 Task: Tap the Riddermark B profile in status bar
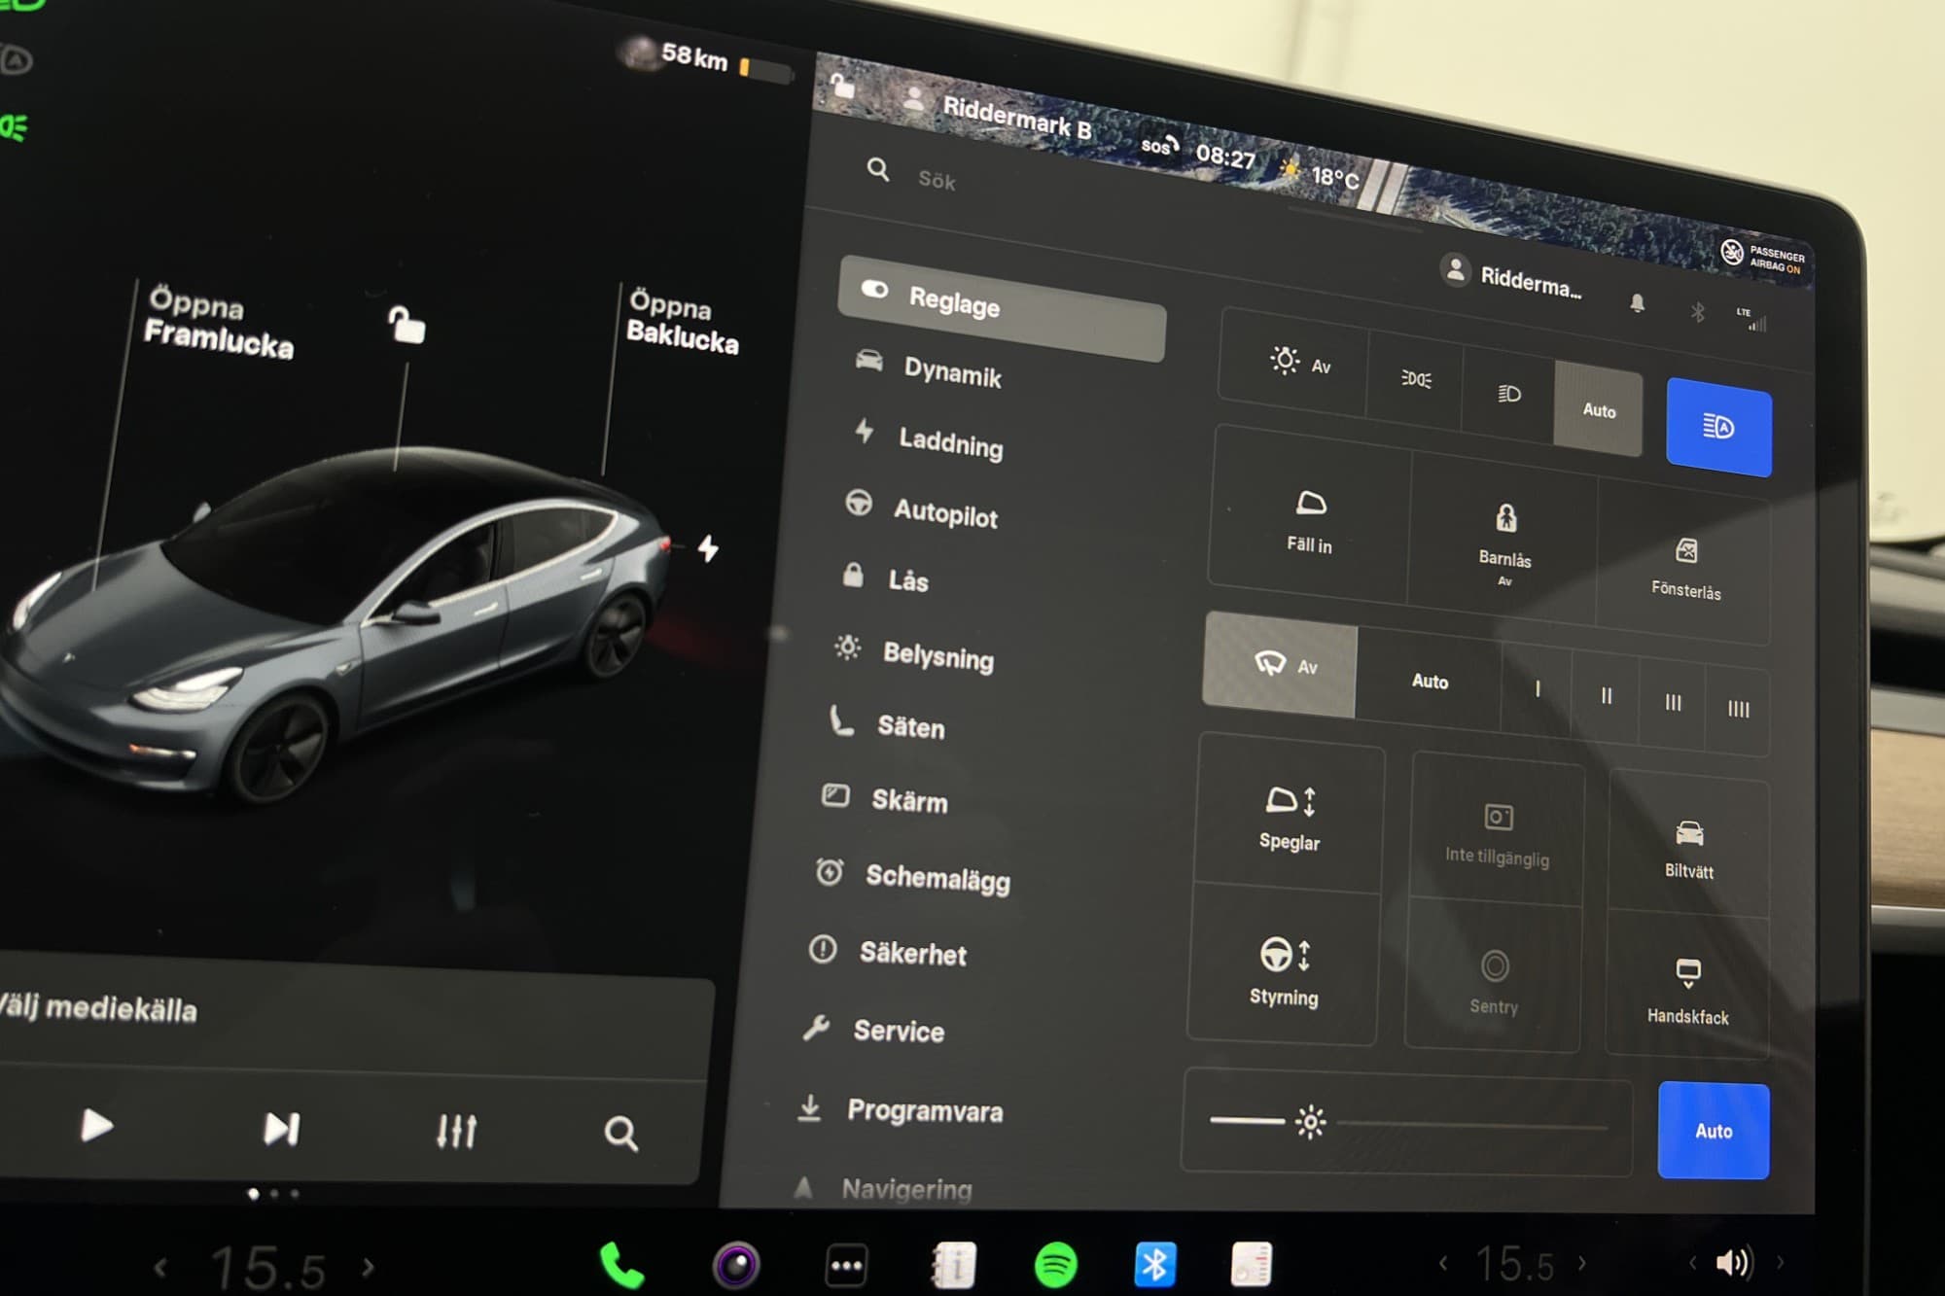(997, 115)
